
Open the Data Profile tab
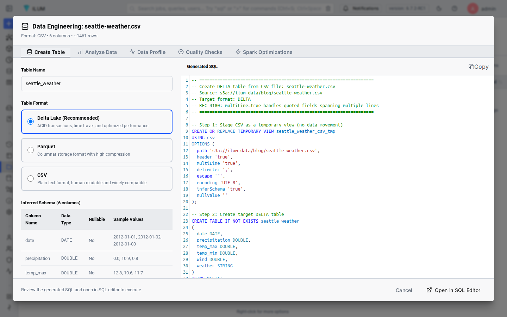pos(148,52)
